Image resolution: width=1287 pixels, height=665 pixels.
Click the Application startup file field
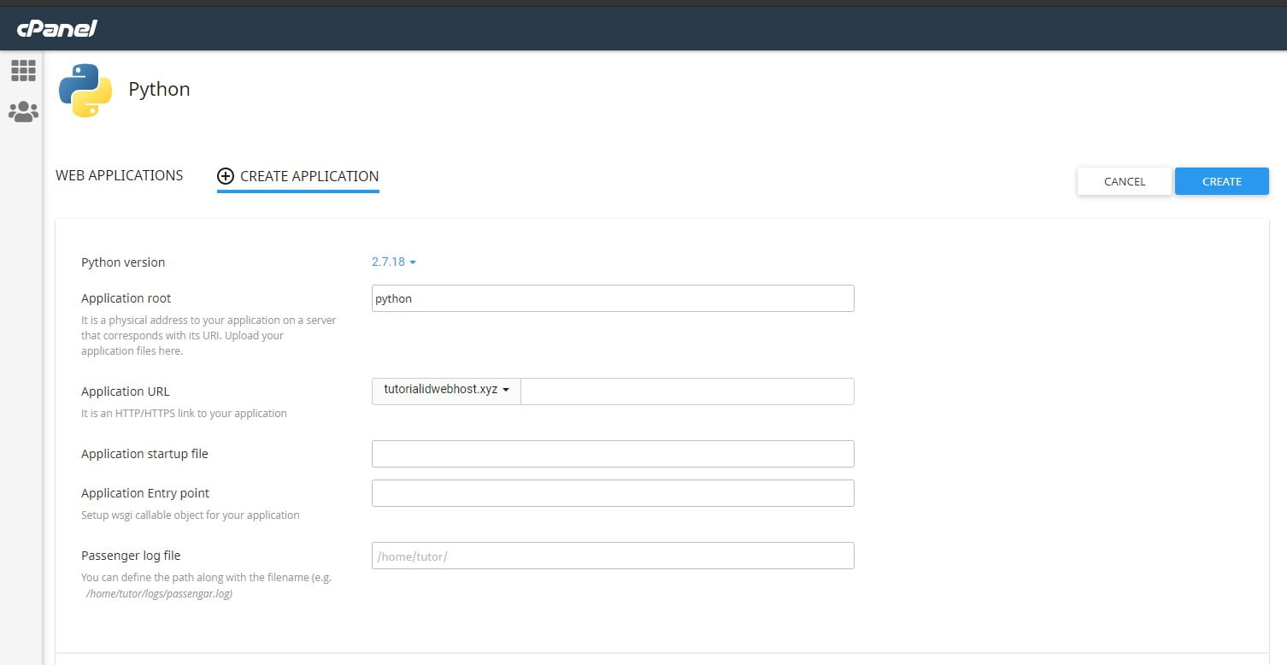point(613,454)
